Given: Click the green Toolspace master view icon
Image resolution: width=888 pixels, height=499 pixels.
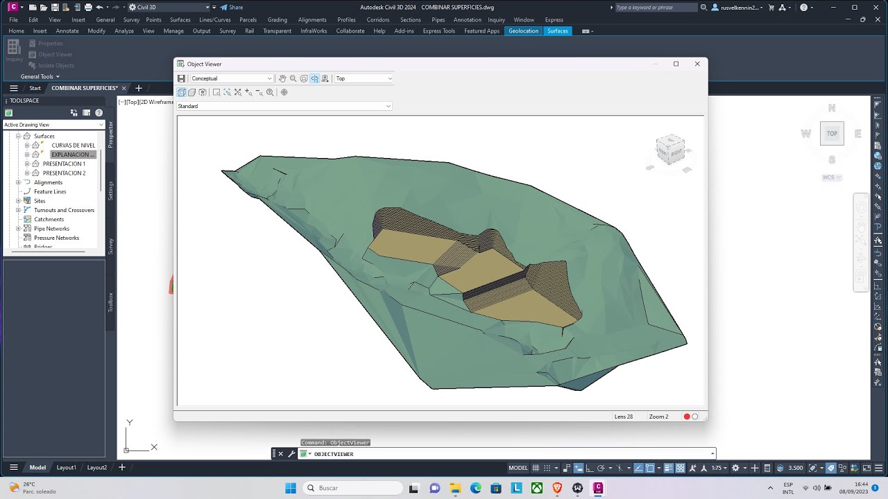Looking at the screenshot, I should click(9, 113).
